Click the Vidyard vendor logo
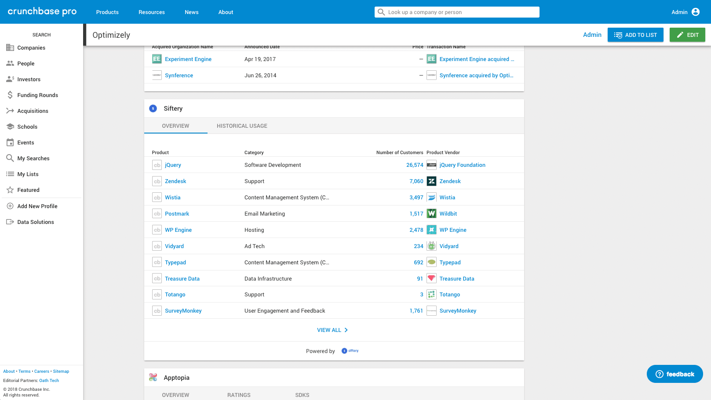Screen dimensions: 711x400 pos(431,246)
